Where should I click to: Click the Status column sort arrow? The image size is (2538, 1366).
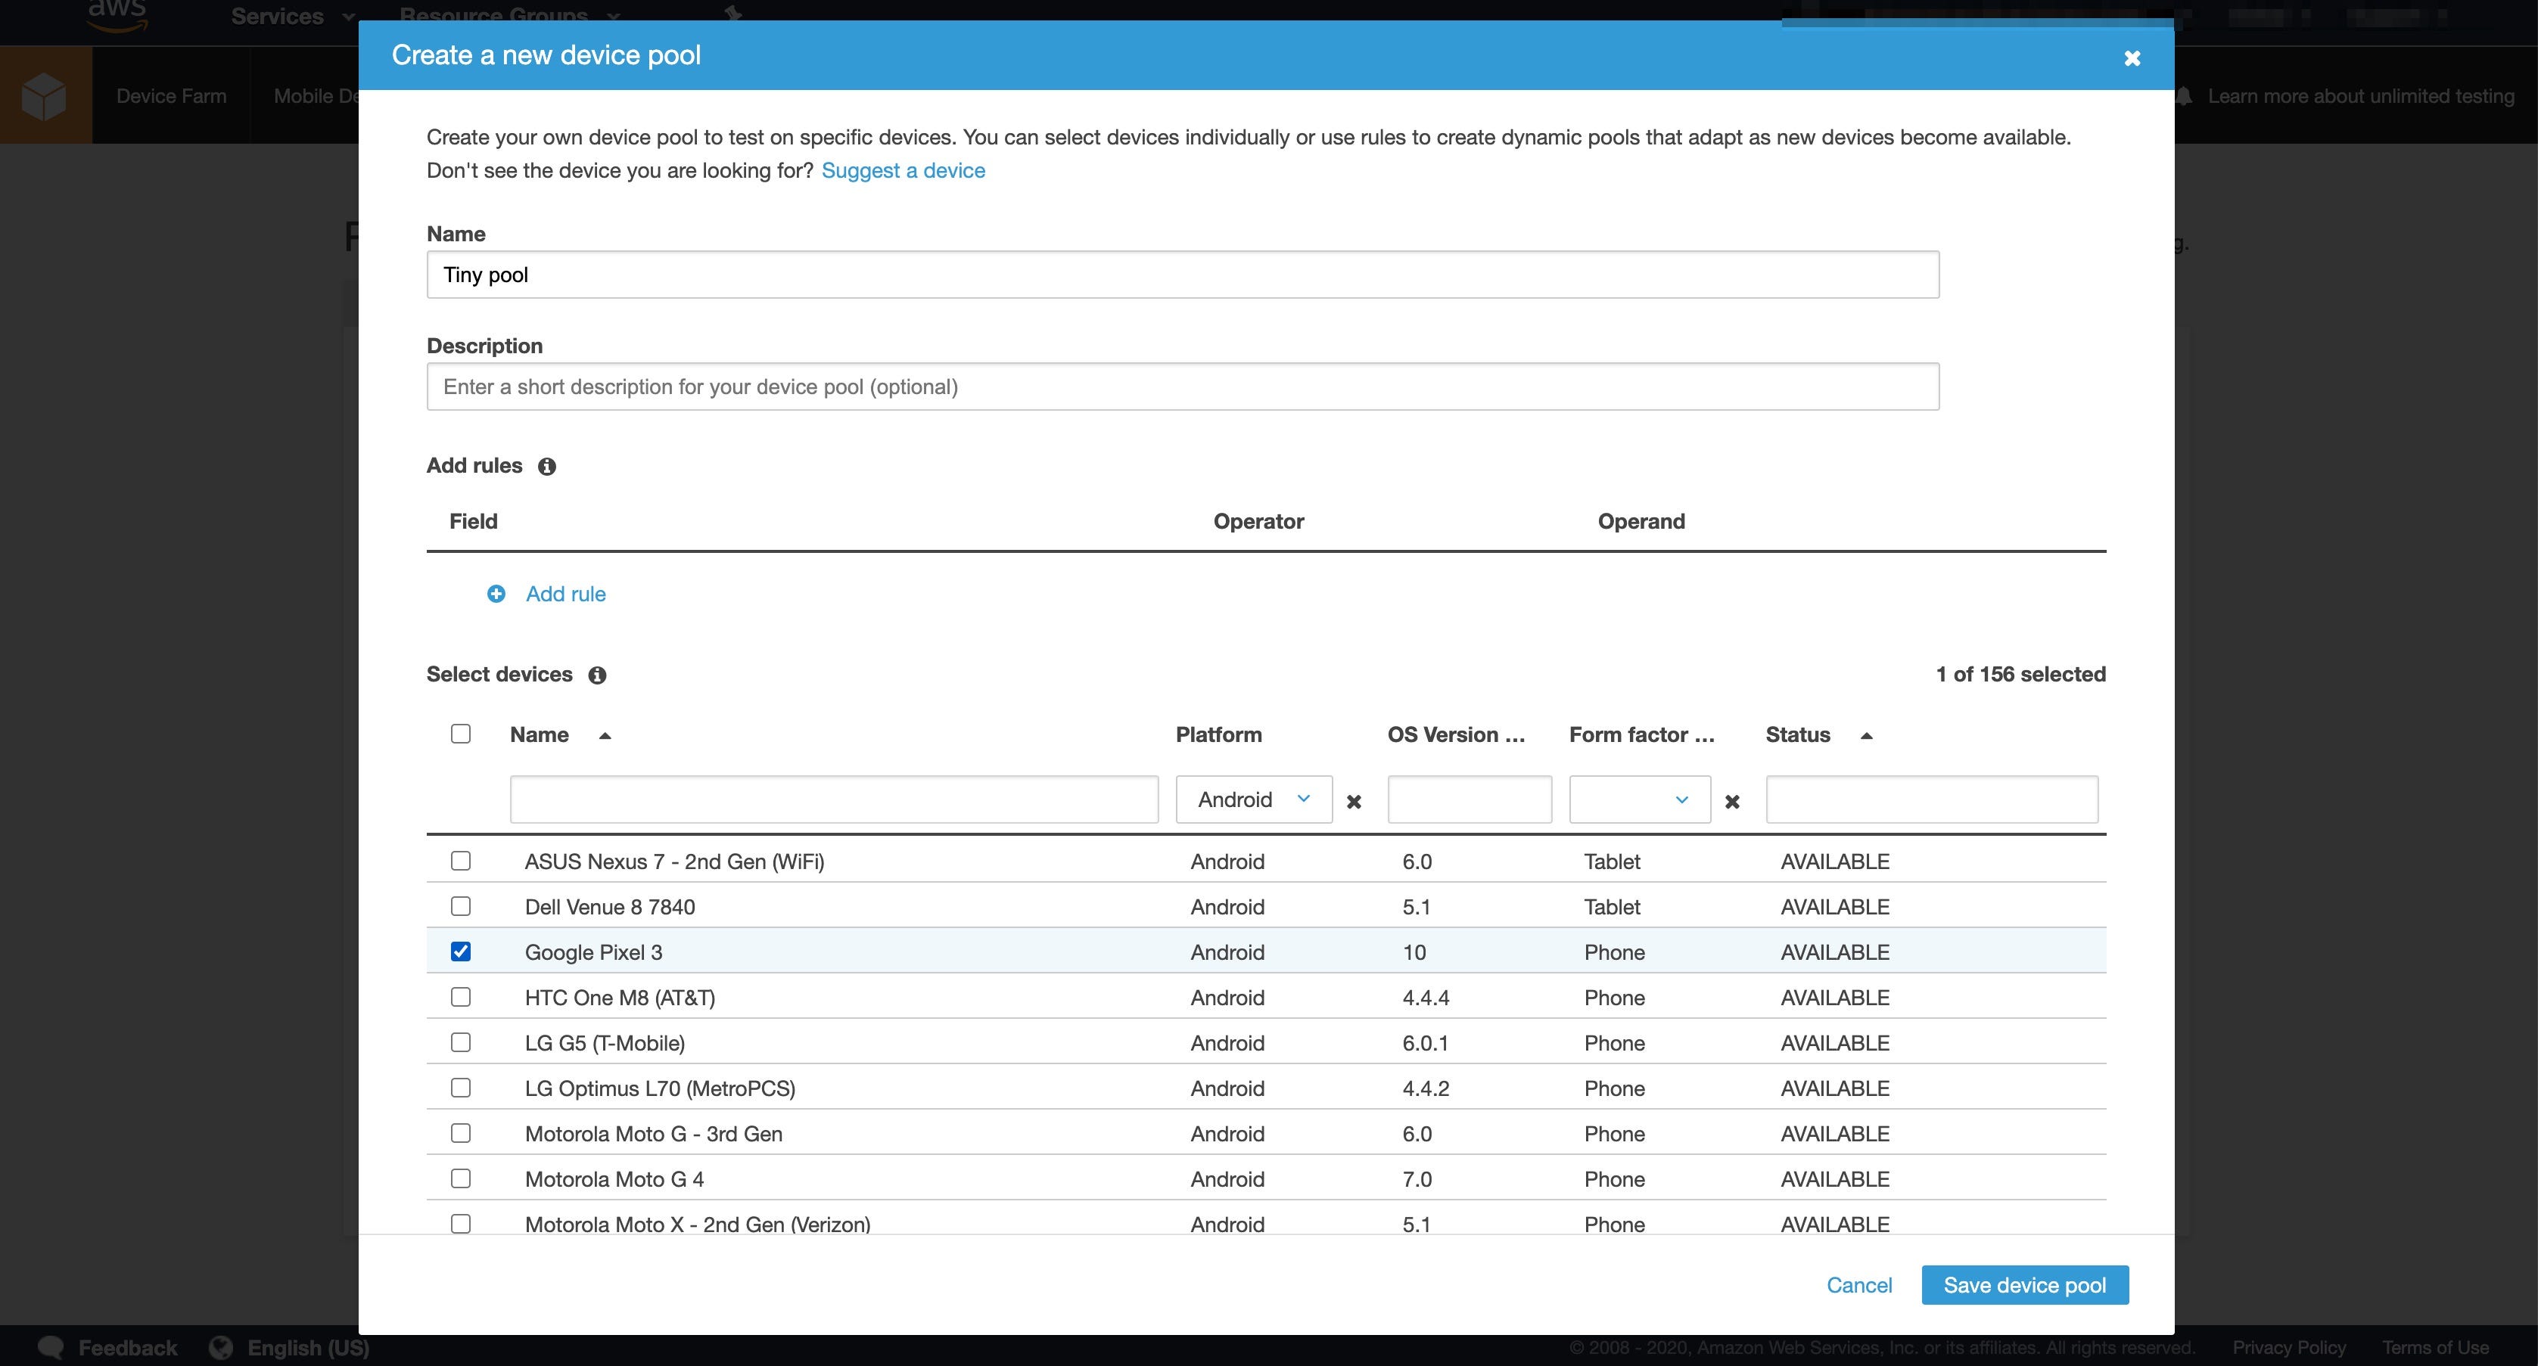point(1866,736)
